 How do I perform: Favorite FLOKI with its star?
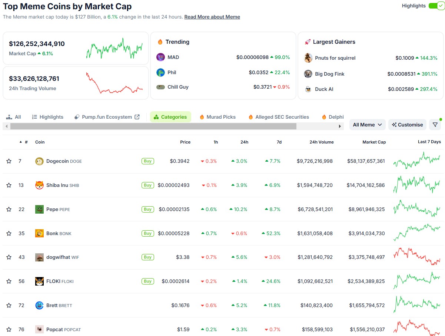[x=9, y=281]
